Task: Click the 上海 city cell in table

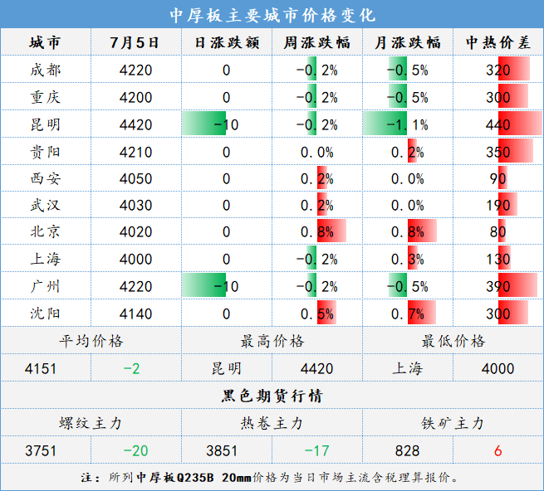Action: 46,259
